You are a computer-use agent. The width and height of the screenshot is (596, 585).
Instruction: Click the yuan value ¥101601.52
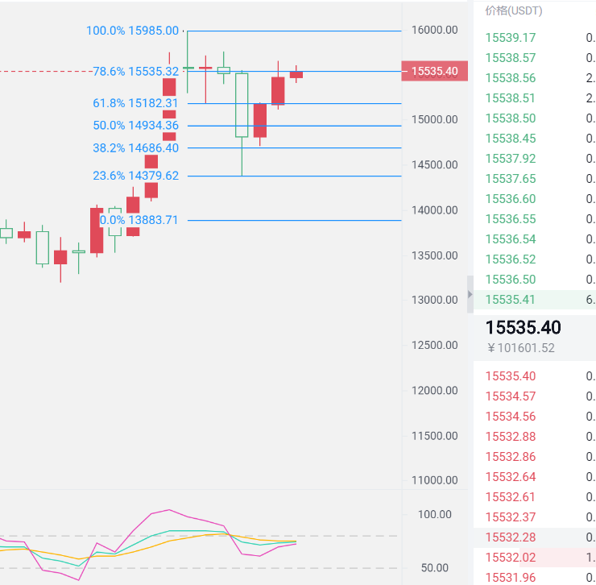click(521, 348)
